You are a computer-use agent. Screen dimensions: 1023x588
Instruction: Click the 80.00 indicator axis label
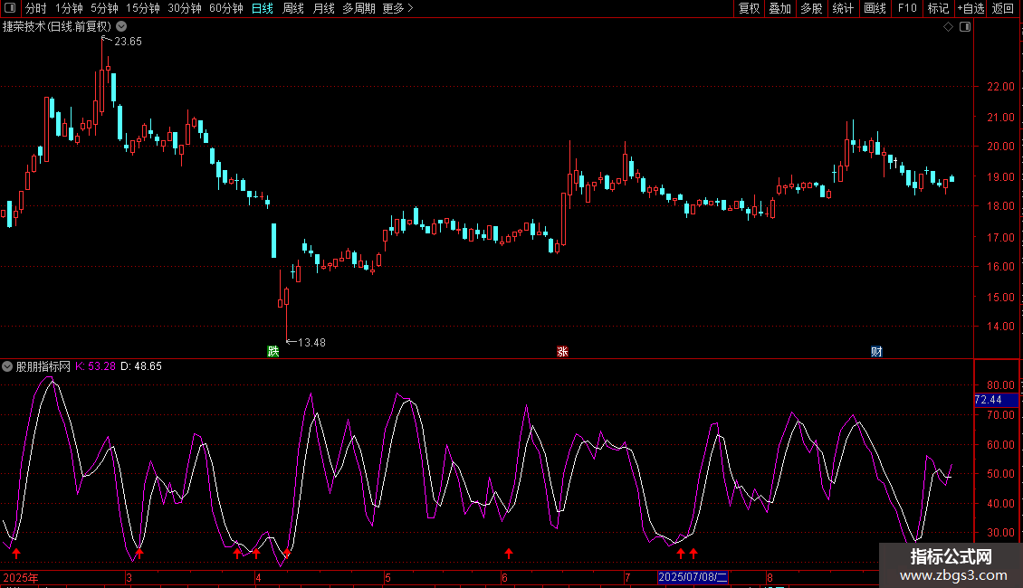1000,384
